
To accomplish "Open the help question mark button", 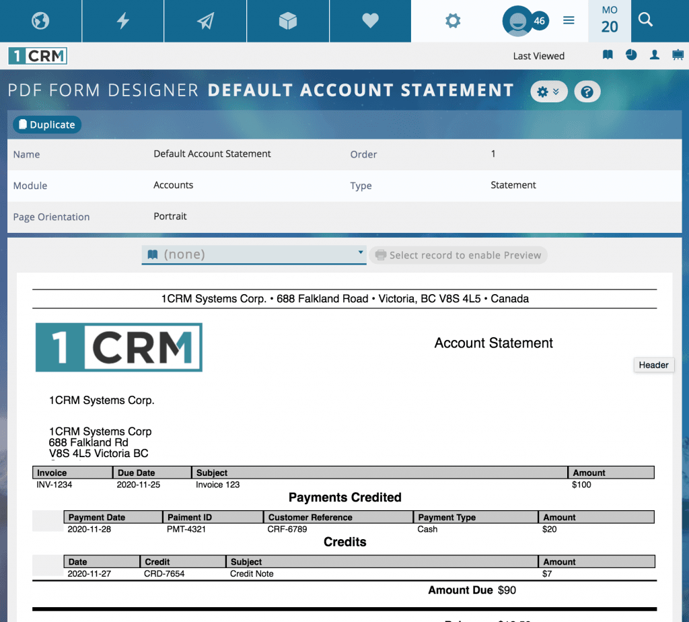I will click(x=587, y=91).
